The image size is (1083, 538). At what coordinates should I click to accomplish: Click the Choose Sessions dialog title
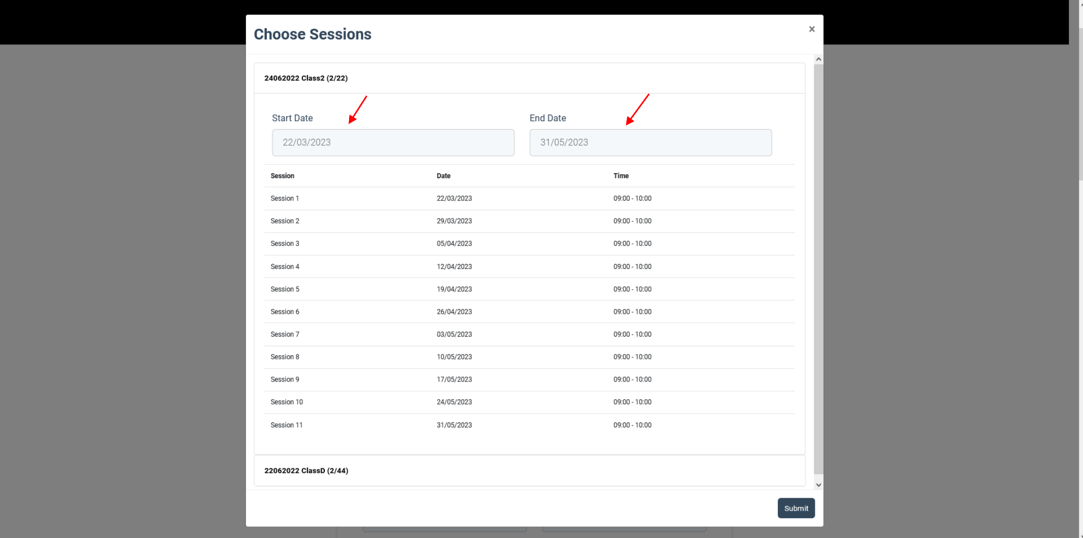pos(313,34)
